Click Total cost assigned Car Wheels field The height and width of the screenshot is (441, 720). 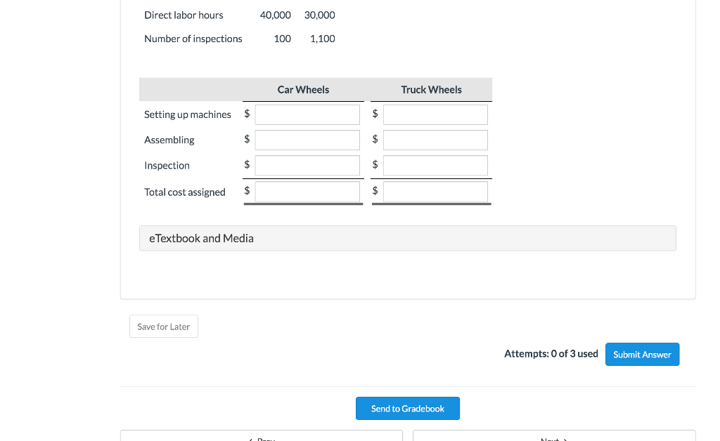pyautogui.click(x=307, y=192)
